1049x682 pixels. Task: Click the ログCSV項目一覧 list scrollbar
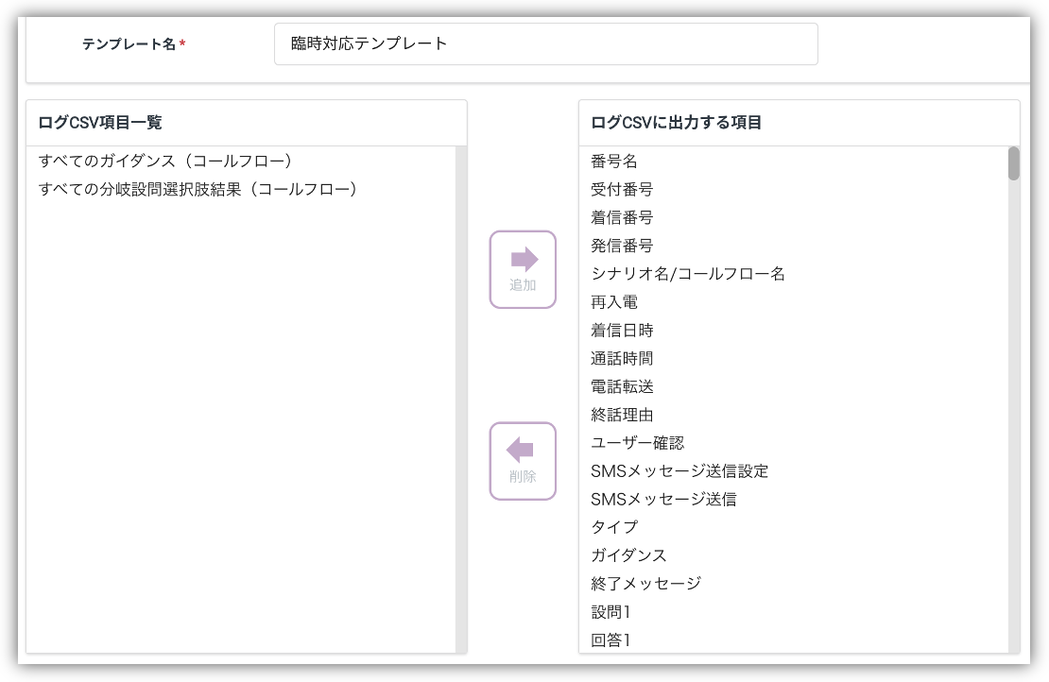(461, 397)
